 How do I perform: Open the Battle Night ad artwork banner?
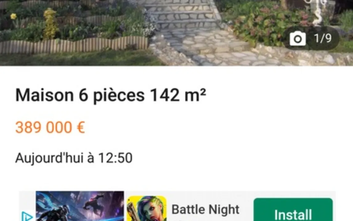[80, 206]
